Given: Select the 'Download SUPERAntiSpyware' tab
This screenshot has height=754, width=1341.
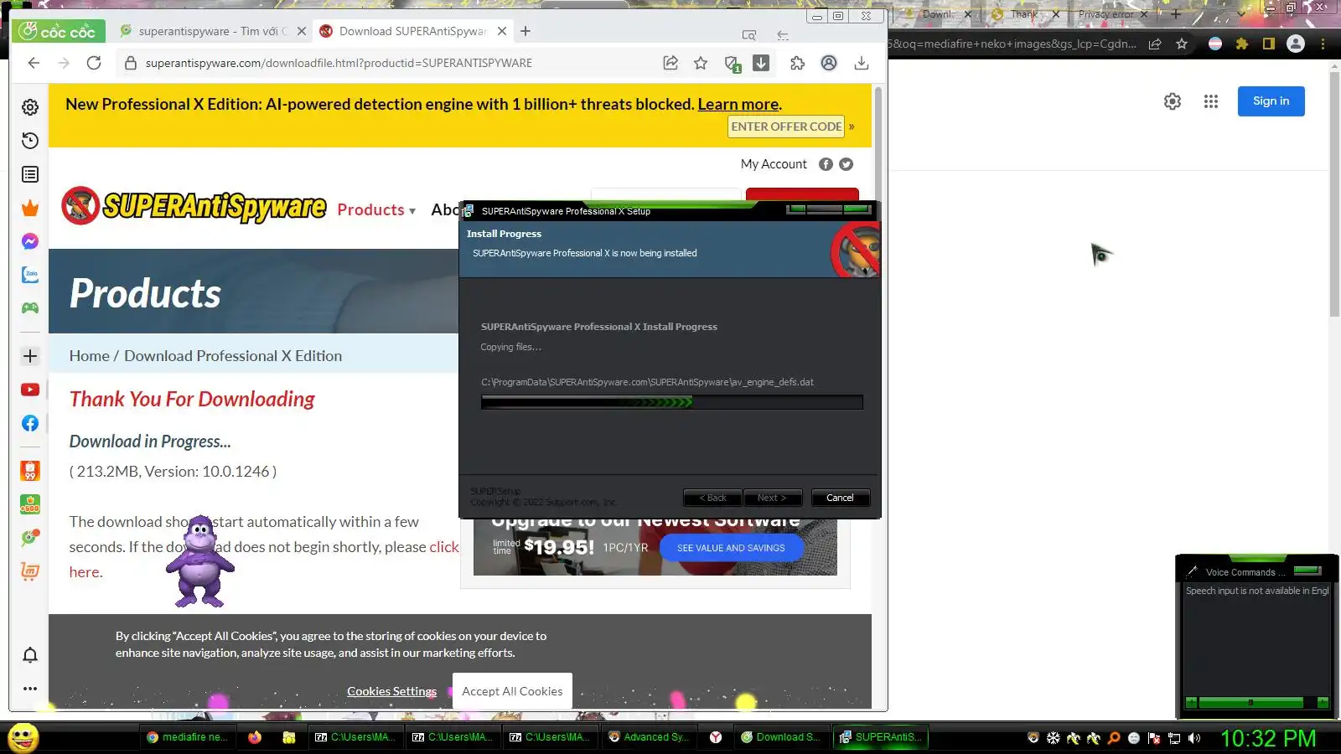Looking at the screenshot, I should (412, 31).
